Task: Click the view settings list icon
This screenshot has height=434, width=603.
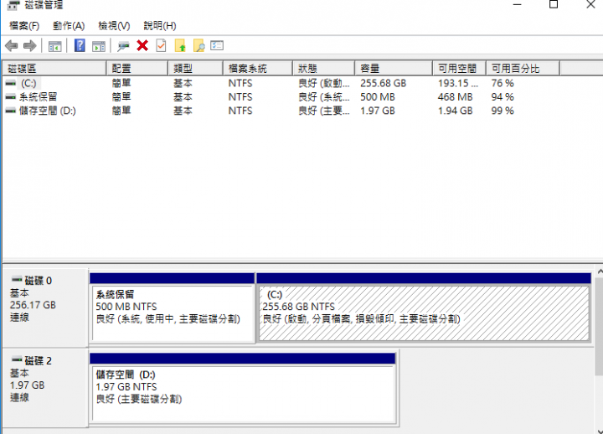Action: (x=217, y=46)
